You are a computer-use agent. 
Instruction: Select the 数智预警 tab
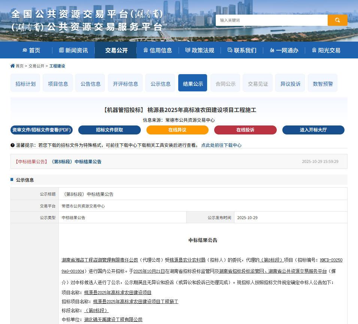(322, 83)
